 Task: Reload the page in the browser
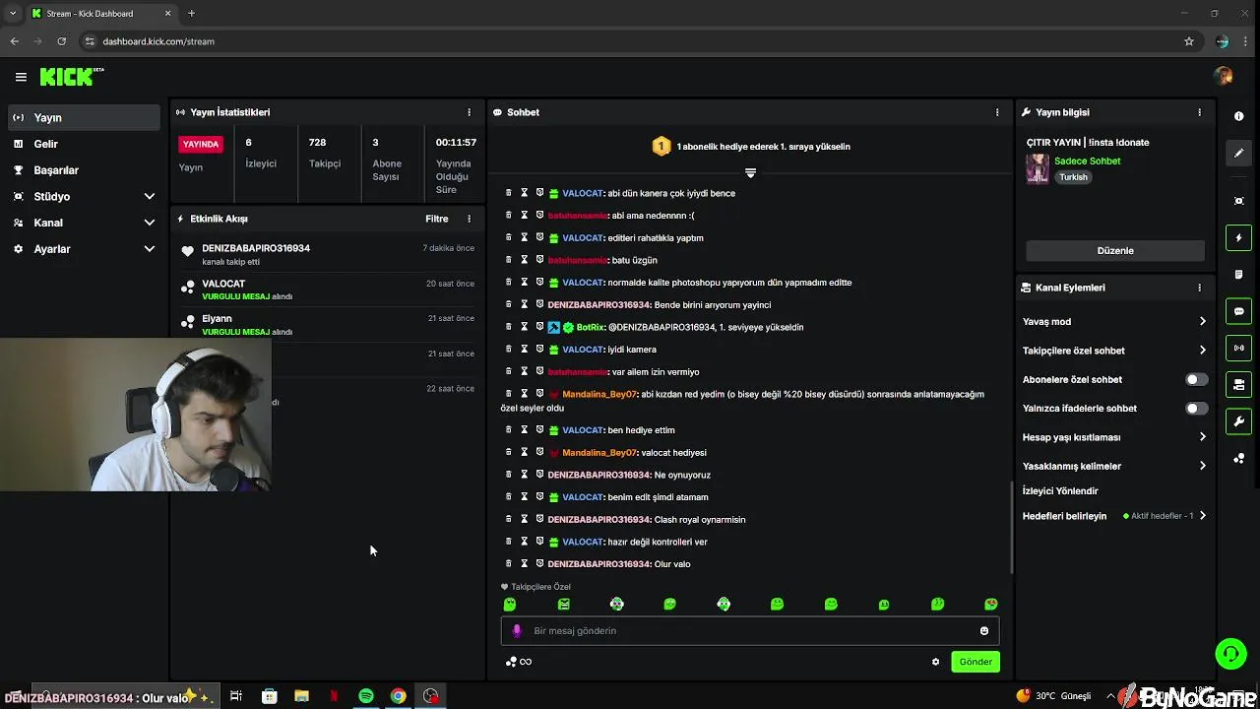[61, 41]
